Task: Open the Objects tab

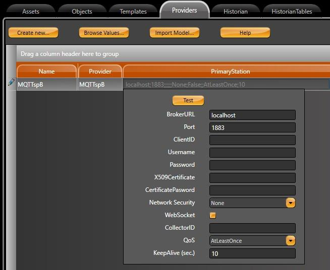Action: [x=82, y=11]
